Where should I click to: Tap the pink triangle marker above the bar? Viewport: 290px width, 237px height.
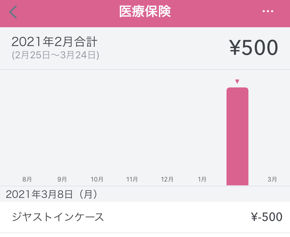point(237,82)
